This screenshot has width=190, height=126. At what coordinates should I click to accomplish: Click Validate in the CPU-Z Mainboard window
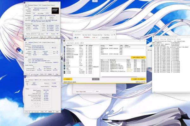[50, 74]
